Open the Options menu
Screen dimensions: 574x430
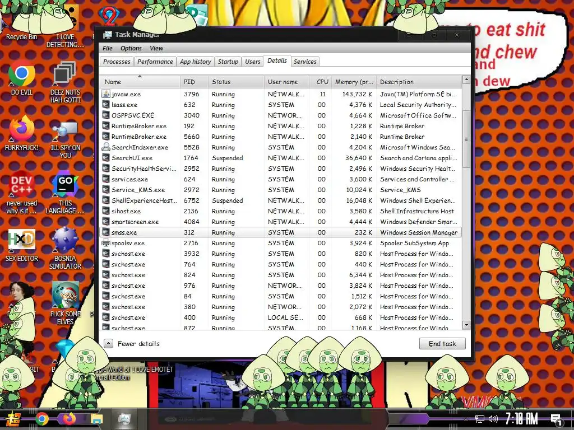point(131,48)
